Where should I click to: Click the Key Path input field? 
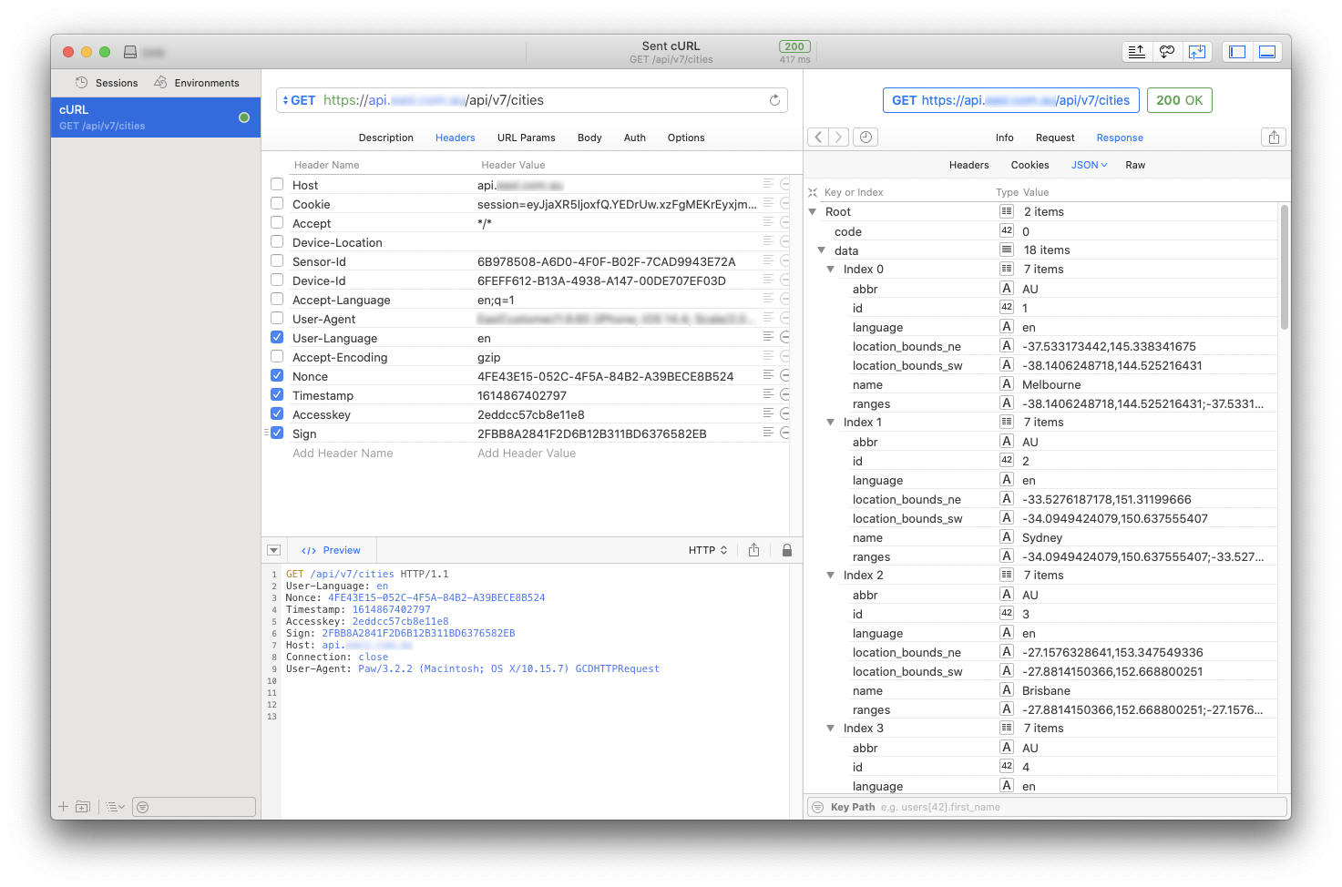[x=1048, y=807]
